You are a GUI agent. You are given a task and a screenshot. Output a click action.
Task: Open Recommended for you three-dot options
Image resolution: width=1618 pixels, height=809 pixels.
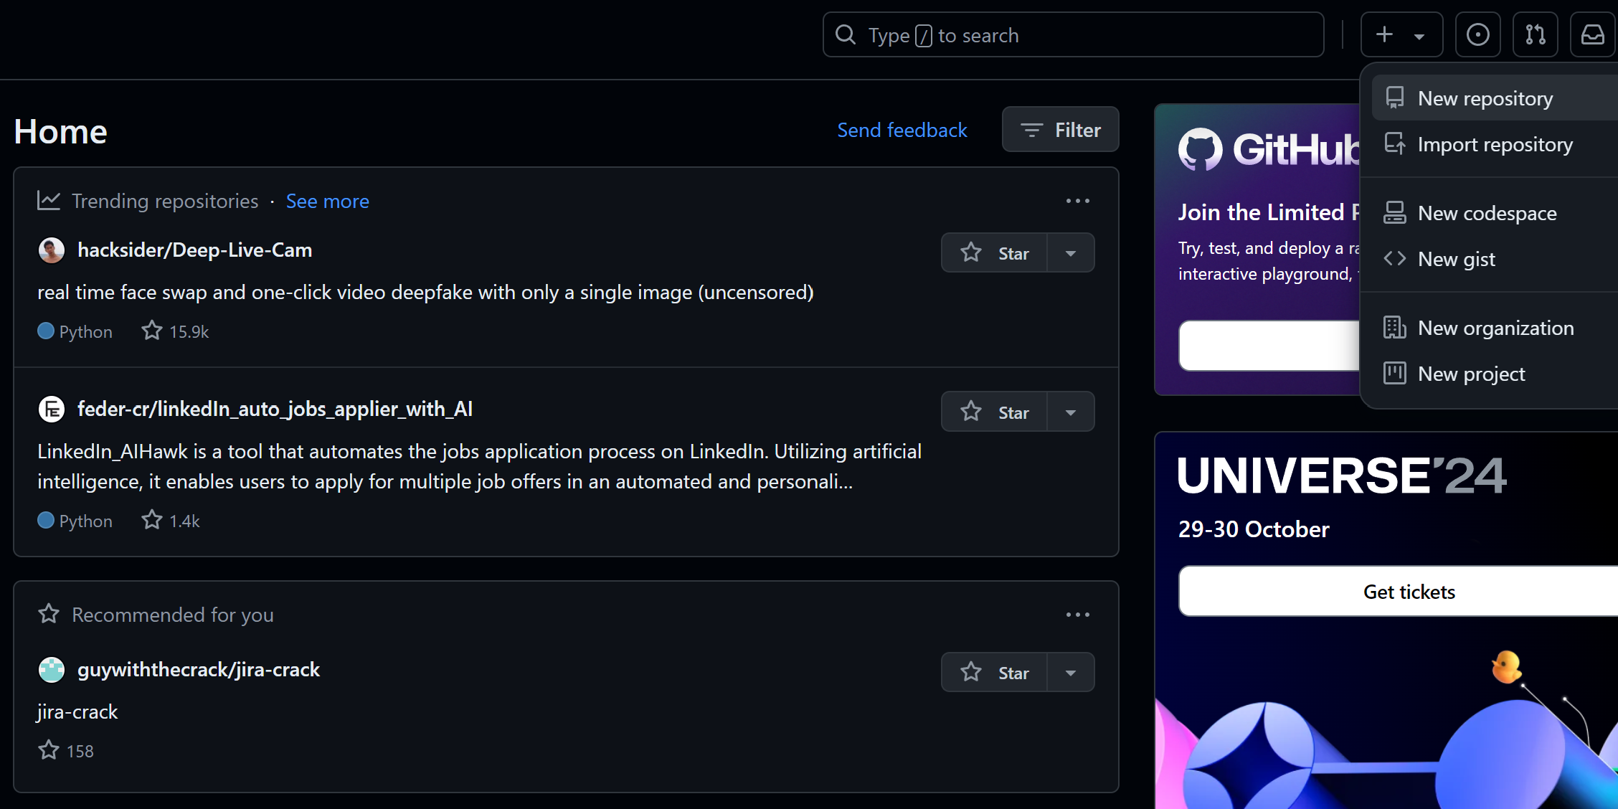(x=1077, y=615)
